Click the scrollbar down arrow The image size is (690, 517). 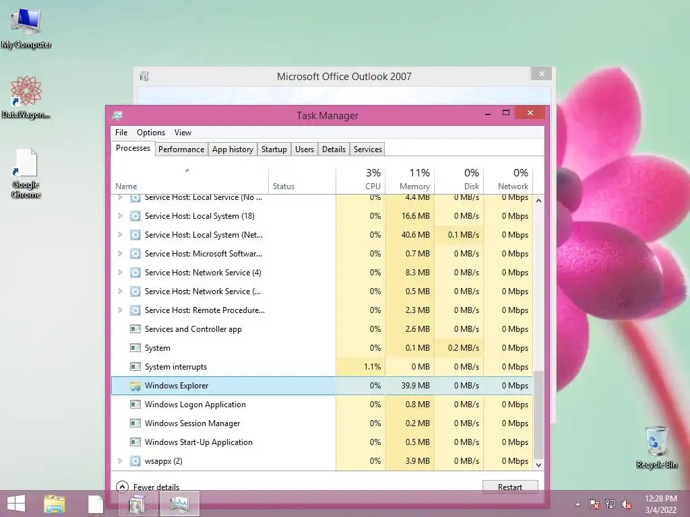click(x=538, y=464)
